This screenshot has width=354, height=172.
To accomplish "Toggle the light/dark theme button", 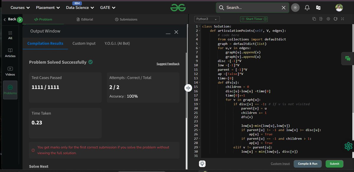I will click(x=295, y=8).
